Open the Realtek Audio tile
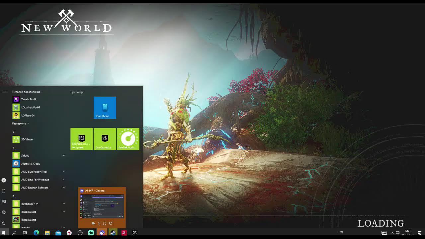 128,139
